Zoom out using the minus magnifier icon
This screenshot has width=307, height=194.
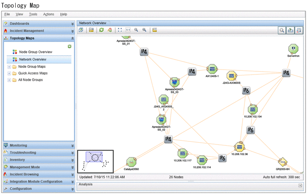point(136,30)
